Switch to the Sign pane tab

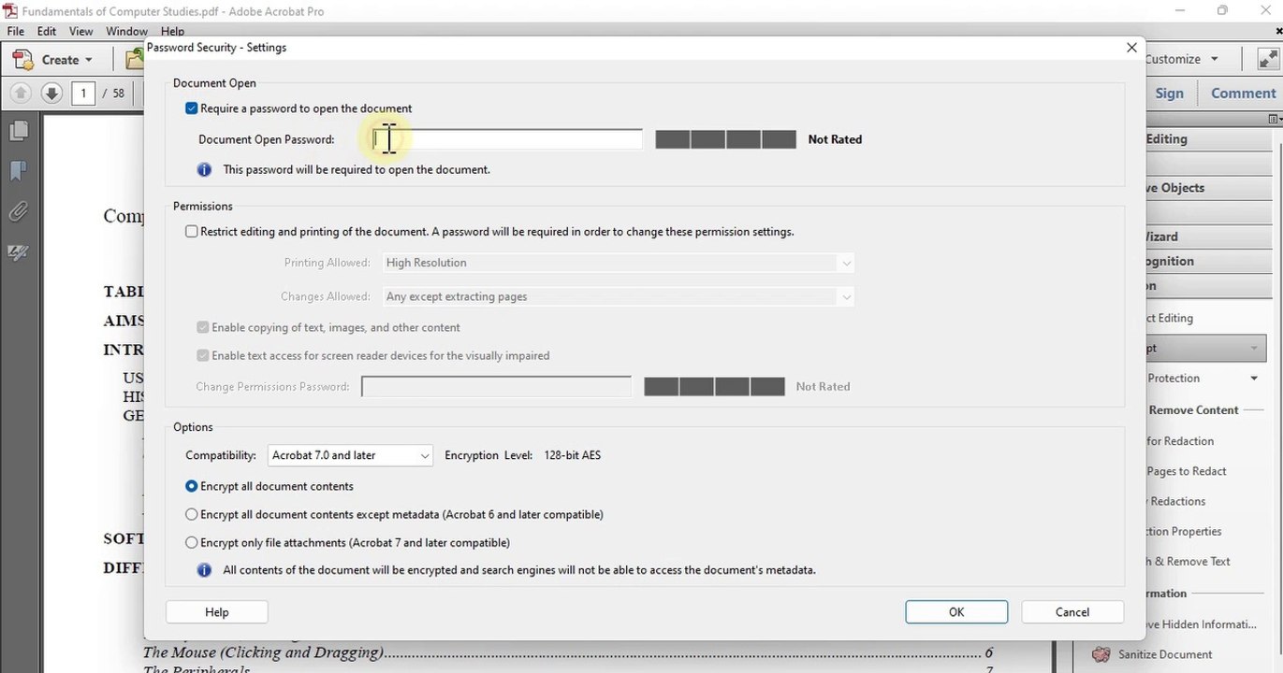pos(1169,93)
